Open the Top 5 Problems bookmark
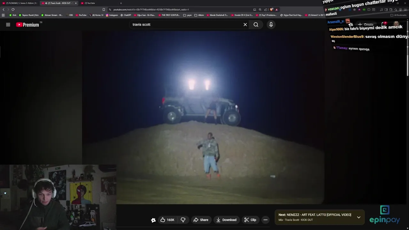The image size is (409, 230). coord(266,15)
